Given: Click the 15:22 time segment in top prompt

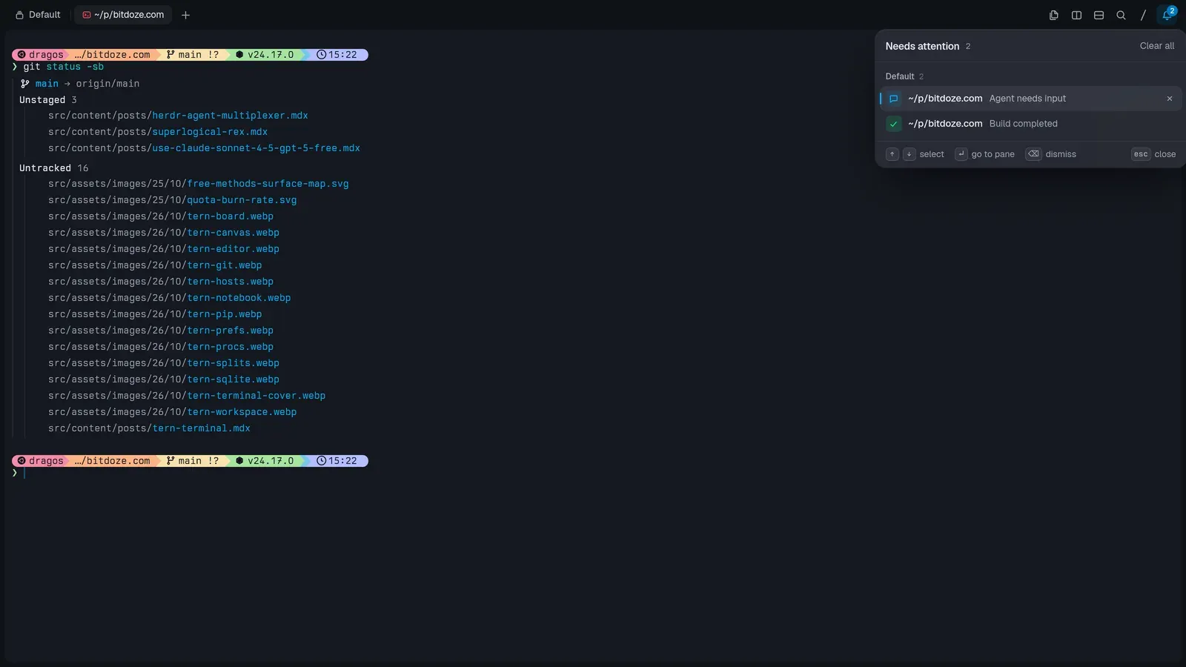Looking at the screenshot, I should (337, 55).
